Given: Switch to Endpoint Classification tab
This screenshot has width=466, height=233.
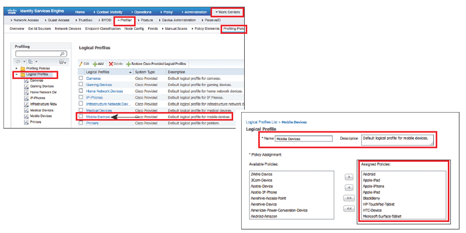Looking at the screenshot, I should (x=103, y=29).
